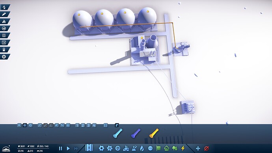Open the train lines sidebar panel

pos(4,50)
